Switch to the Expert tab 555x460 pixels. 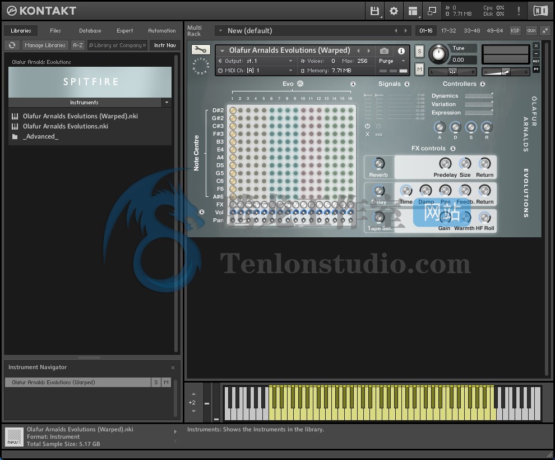[x=124, y=31]
